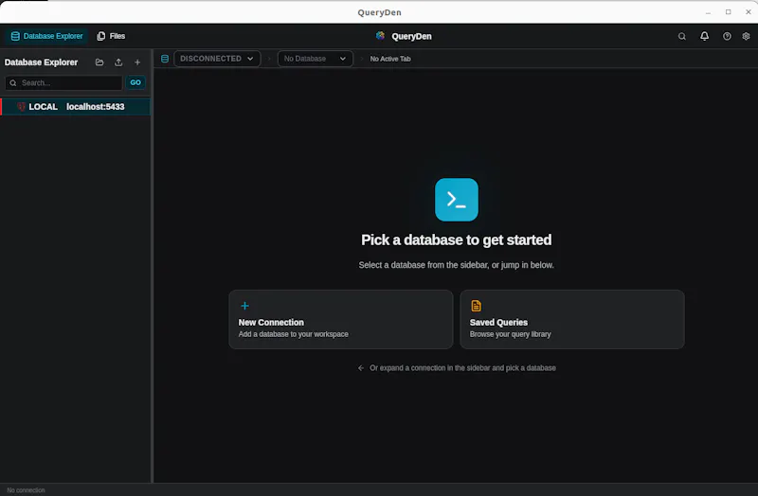Click the No connection status bar text

(27, 490)
